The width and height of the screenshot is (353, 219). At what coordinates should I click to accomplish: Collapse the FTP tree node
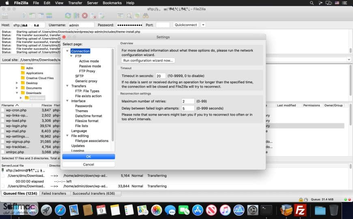(x=71, y=56)
